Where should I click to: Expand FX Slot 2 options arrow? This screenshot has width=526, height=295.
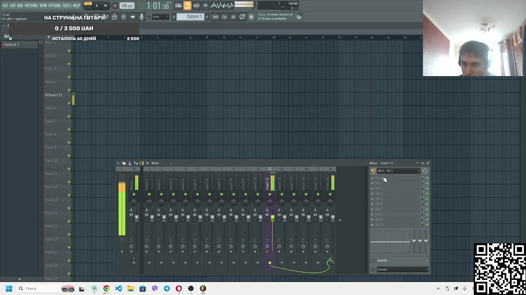point(373,183)
